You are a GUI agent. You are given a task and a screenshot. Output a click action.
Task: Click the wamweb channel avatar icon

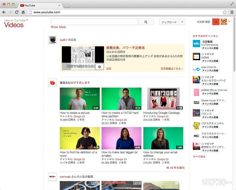tap(53, 177)
